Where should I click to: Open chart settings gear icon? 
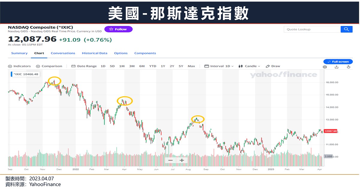[x=325, y=67]
